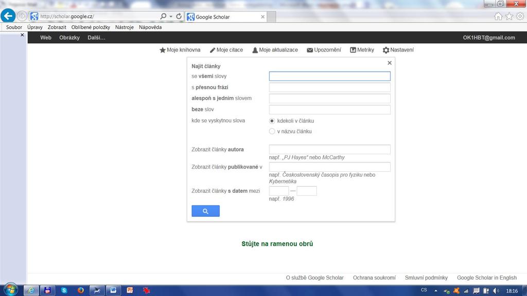The image size is (527, 296).
Task: Open 'Ochrana soukromí' link
Action: [x=374, y=277]
